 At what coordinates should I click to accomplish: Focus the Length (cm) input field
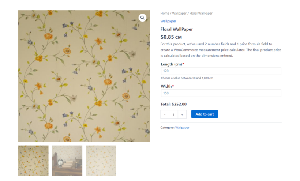221,71
